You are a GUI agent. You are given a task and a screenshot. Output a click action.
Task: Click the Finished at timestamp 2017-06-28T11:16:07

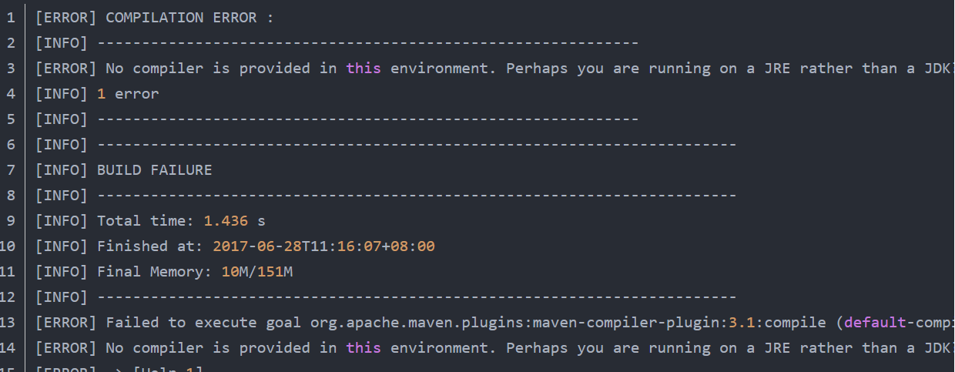[x=297, y=246]
